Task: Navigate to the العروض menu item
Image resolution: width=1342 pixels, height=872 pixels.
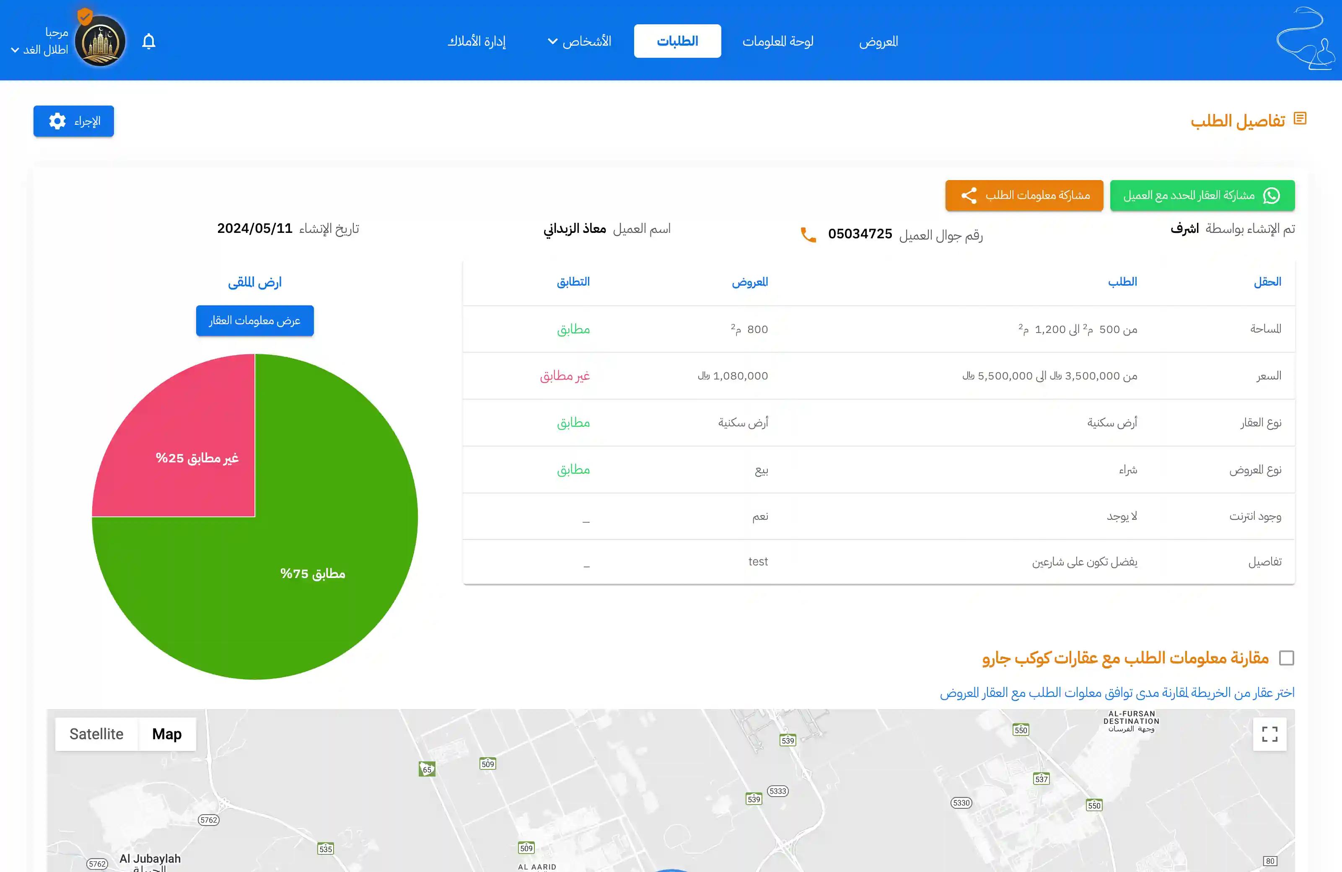Action: (x=878, y=41)
